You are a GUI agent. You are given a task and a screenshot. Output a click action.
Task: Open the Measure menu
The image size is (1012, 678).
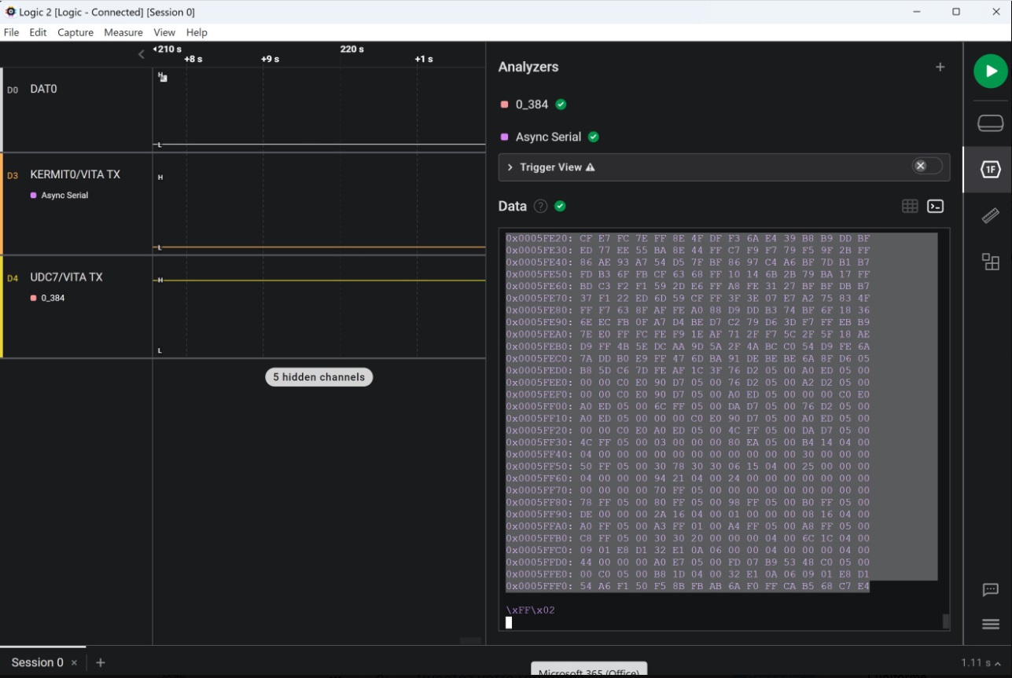tap(123, 32)
